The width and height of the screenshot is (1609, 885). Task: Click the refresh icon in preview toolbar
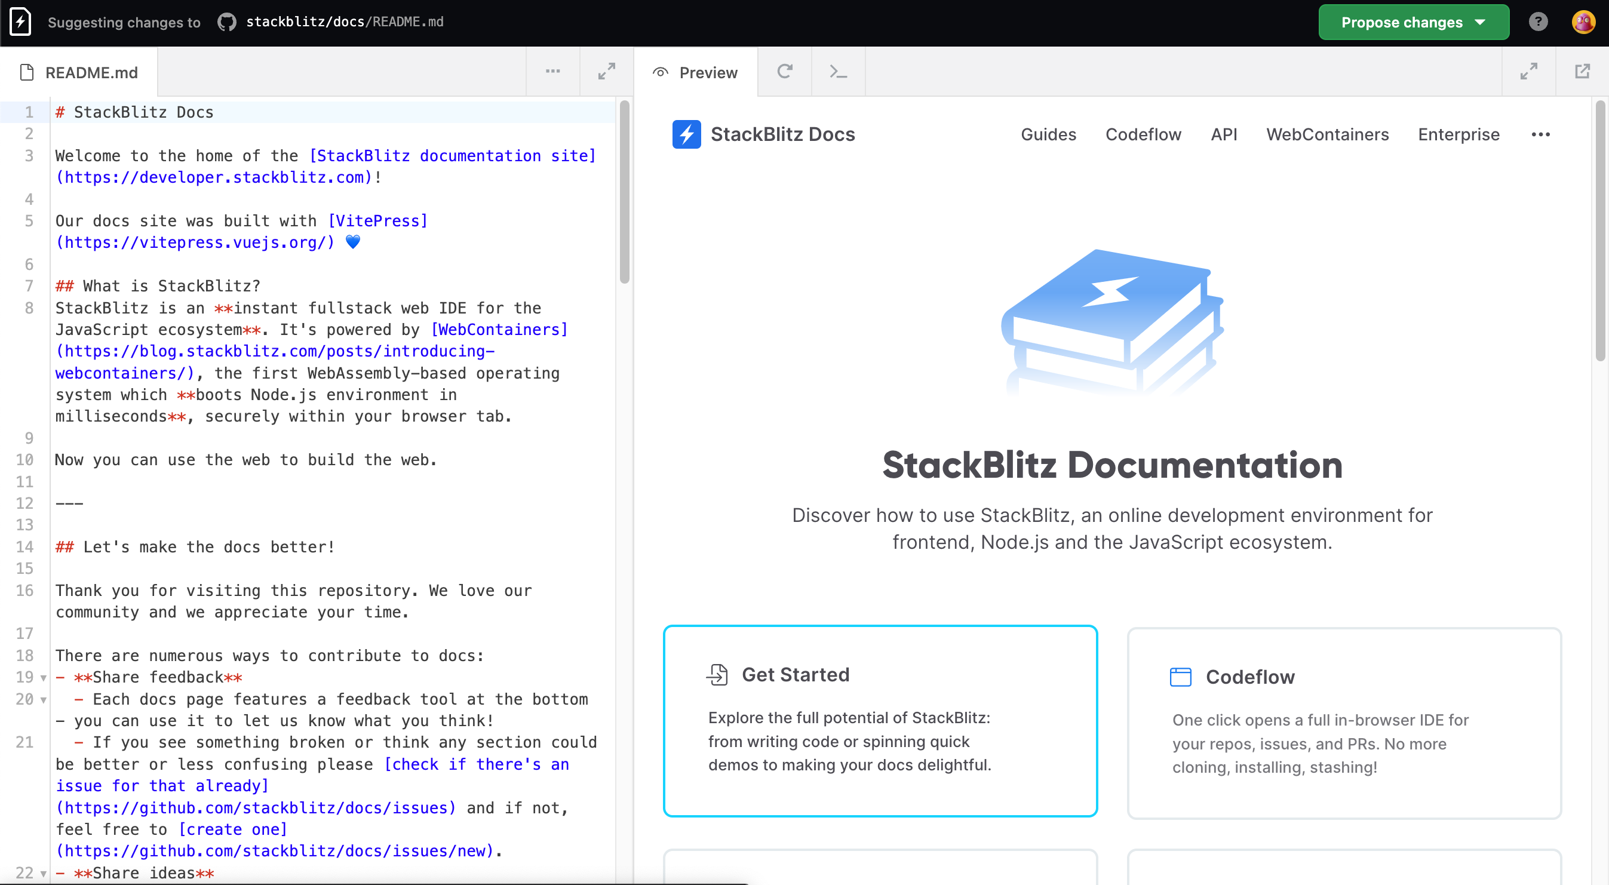[784, 72]
